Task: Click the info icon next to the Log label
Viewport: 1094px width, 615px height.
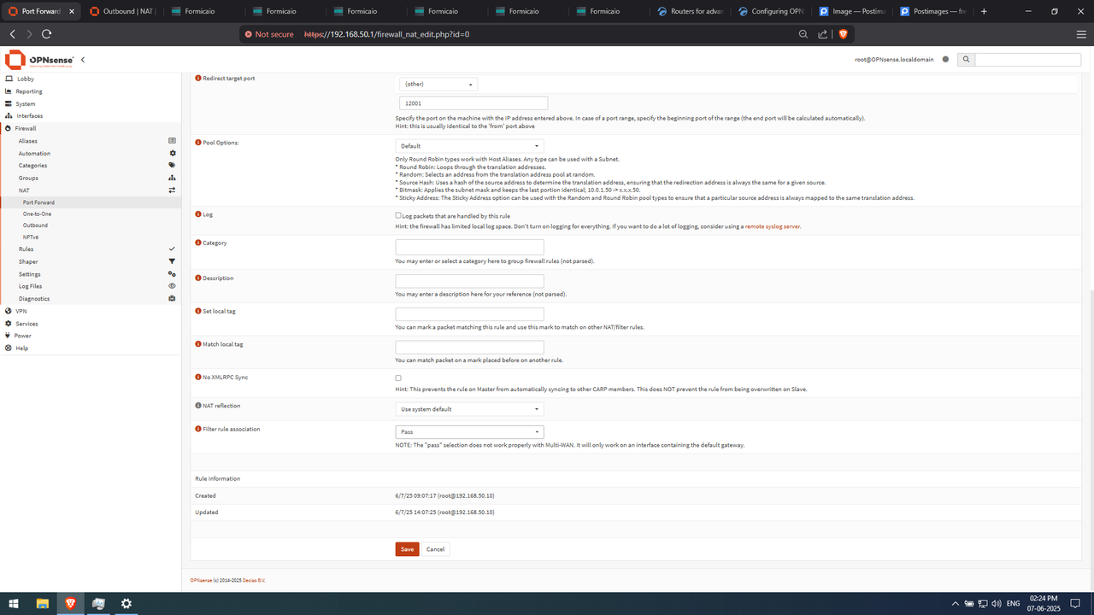Action: pos(198,214)
